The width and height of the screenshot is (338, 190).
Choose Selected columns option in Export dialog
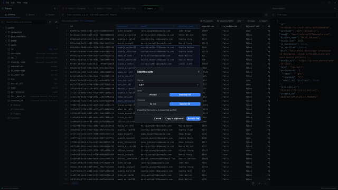[x=185, y=104]
